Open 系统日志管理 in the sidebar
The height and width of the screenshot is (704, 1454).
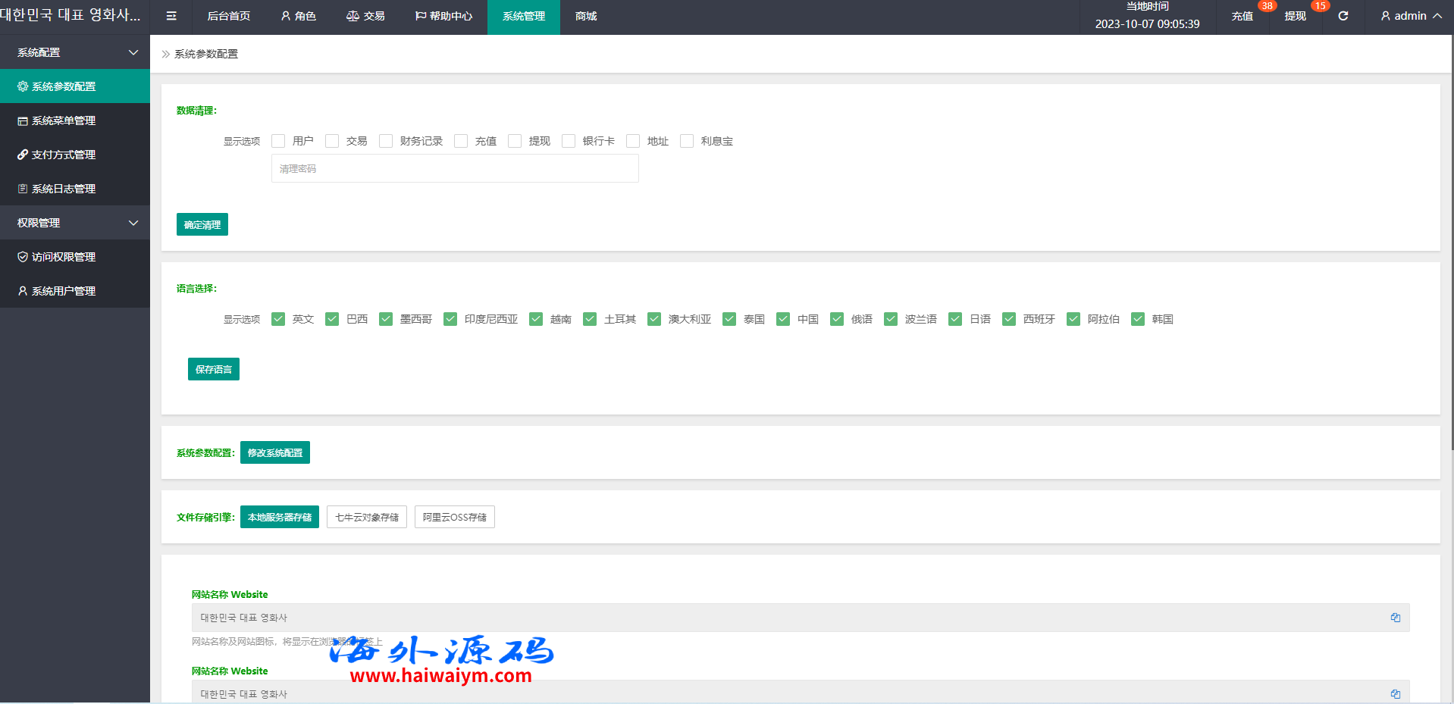(x=64, y=189)
